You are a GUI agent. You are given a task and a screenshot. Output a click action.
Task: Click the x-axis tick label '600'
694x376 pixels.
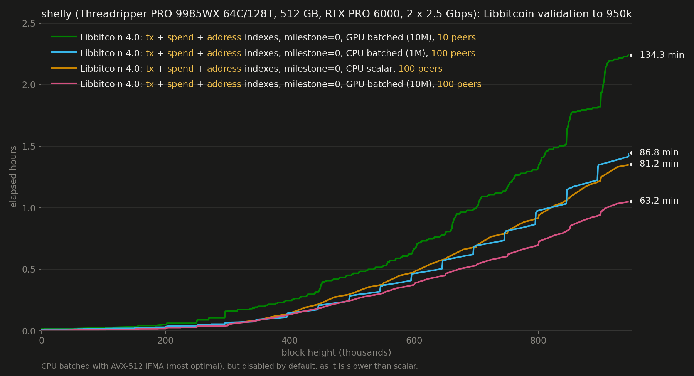(x=414, y=341)
